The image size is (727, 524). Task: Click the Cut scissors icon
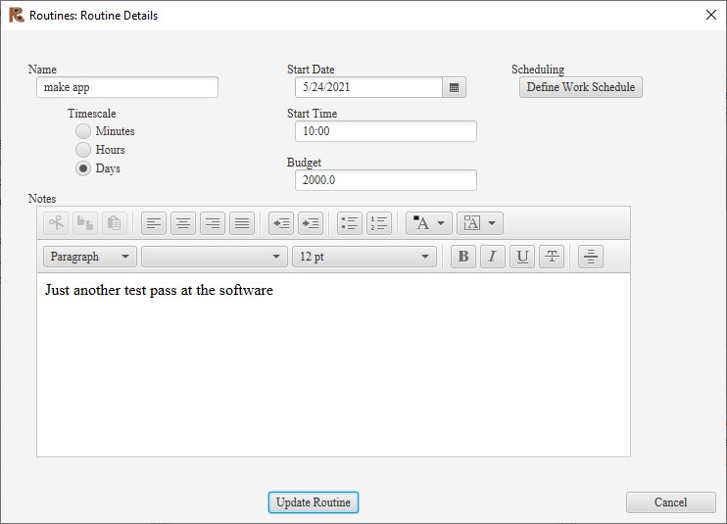click(x=56, y=223)
